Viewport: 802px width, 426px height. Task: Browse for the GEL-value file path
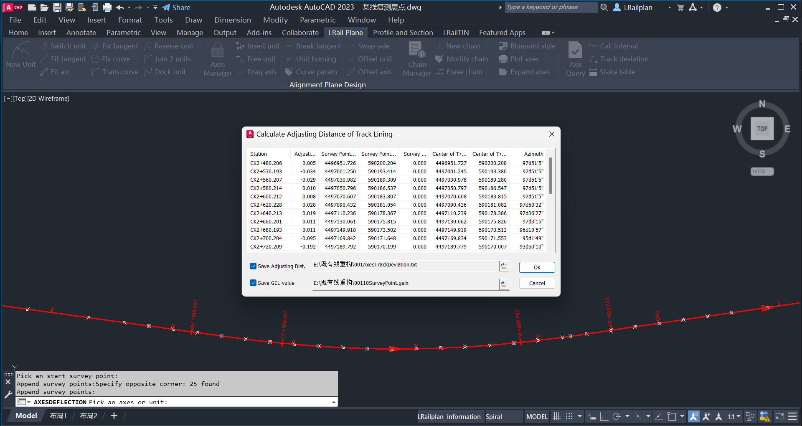tap(504, 284)
